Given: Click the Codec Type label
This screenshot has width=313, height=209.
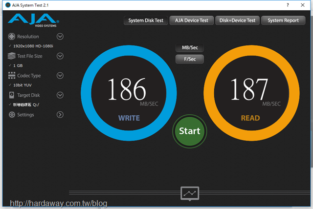Looking at the screenshot, I should pos(29,76).
